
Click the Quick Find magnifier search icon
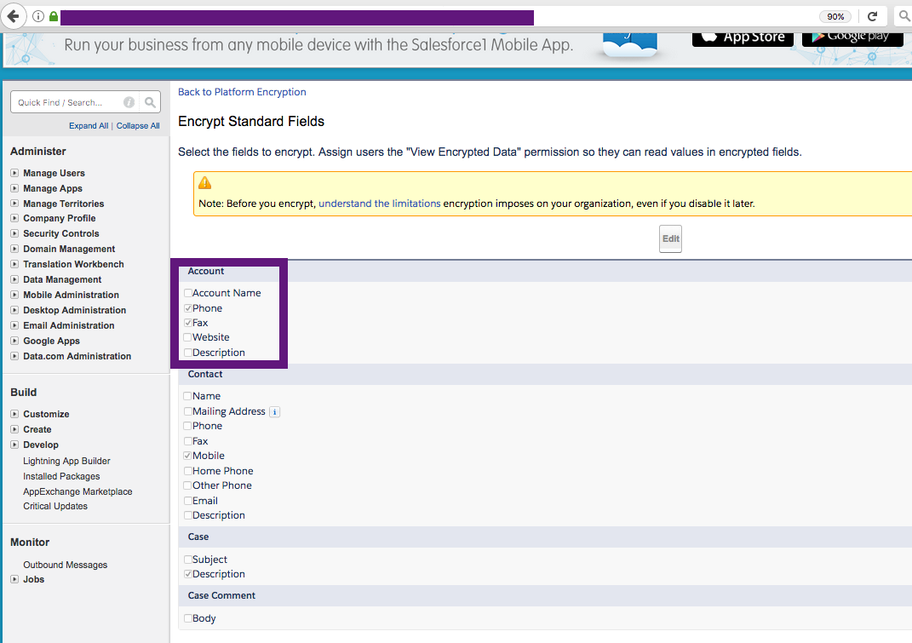tap(150, 102)
